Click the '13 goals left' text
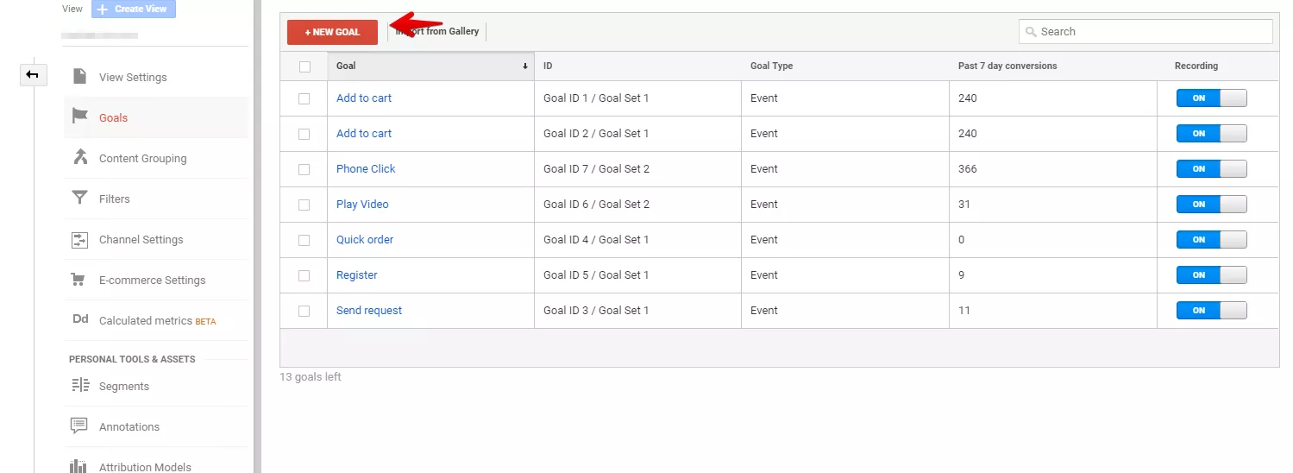This screenshot has width=1293, height=473. (x=311, y=377)
